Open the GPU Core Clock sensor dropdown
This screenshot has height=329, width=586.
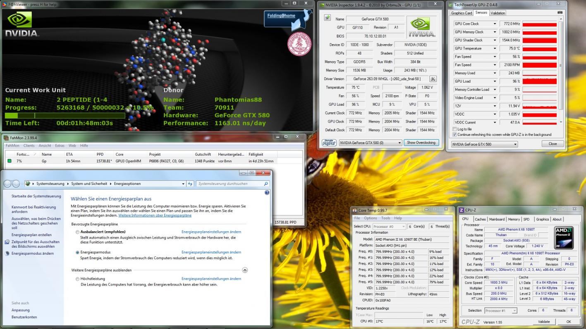tap(495, 24)
